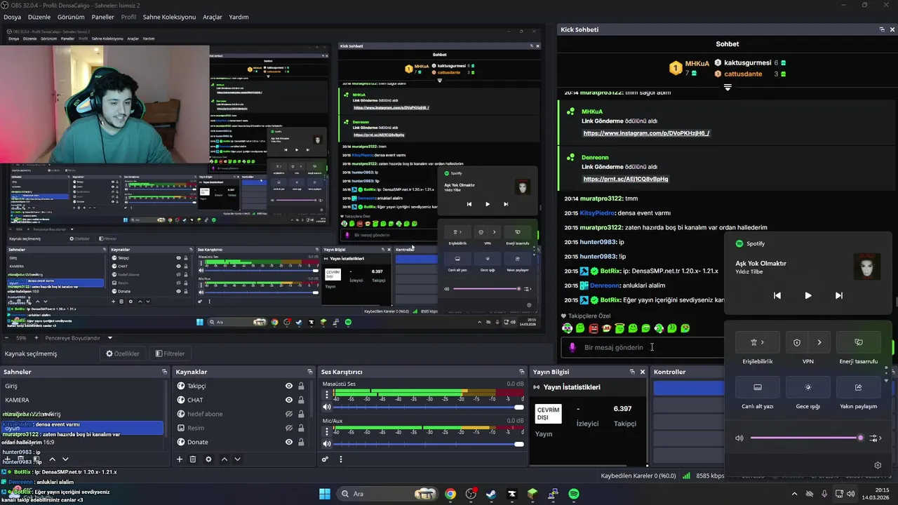The height and width of the screenshot is (505, 898).
Task: Skip to next Spotify track
Action: tap(839, 295)
